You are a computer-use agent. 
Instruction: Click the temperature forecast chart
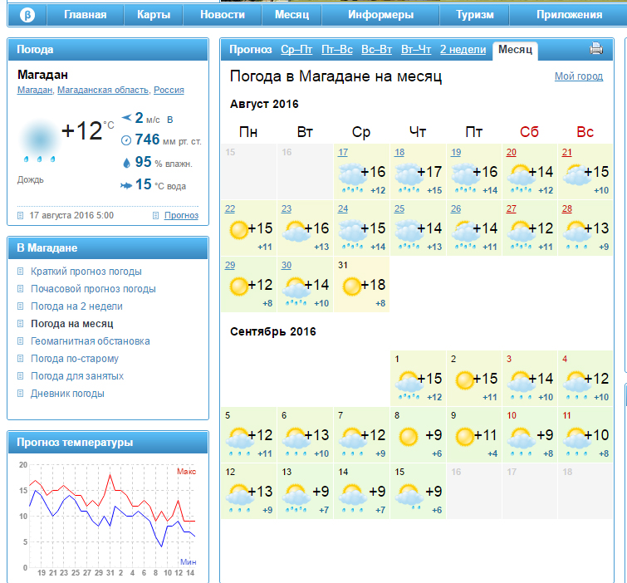tap(108, 515)
